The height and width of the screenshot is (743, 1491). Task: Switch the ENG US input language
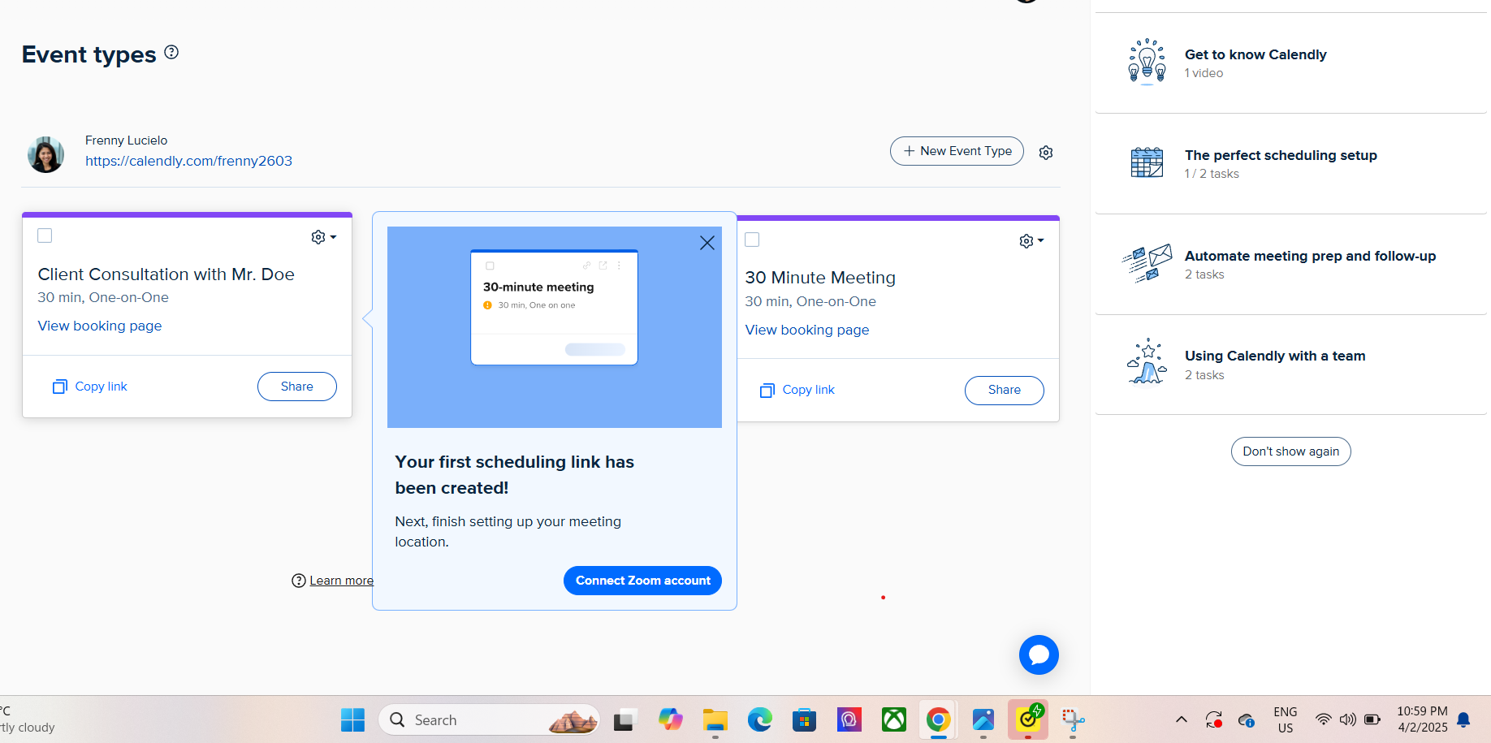(1286, 719)
